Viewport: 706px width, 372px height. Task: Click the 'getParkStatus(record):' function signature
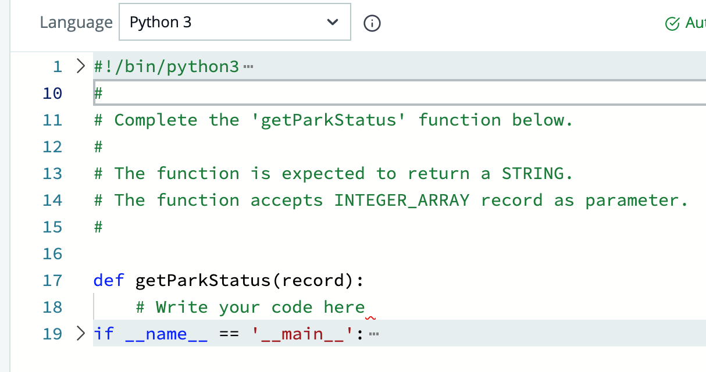(x=250, y=280)
